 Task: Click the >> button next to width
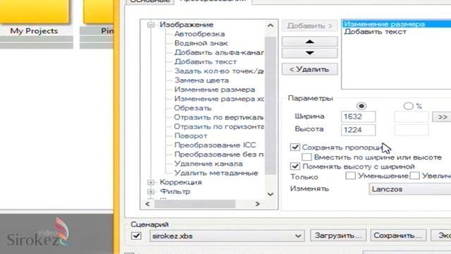442,117
